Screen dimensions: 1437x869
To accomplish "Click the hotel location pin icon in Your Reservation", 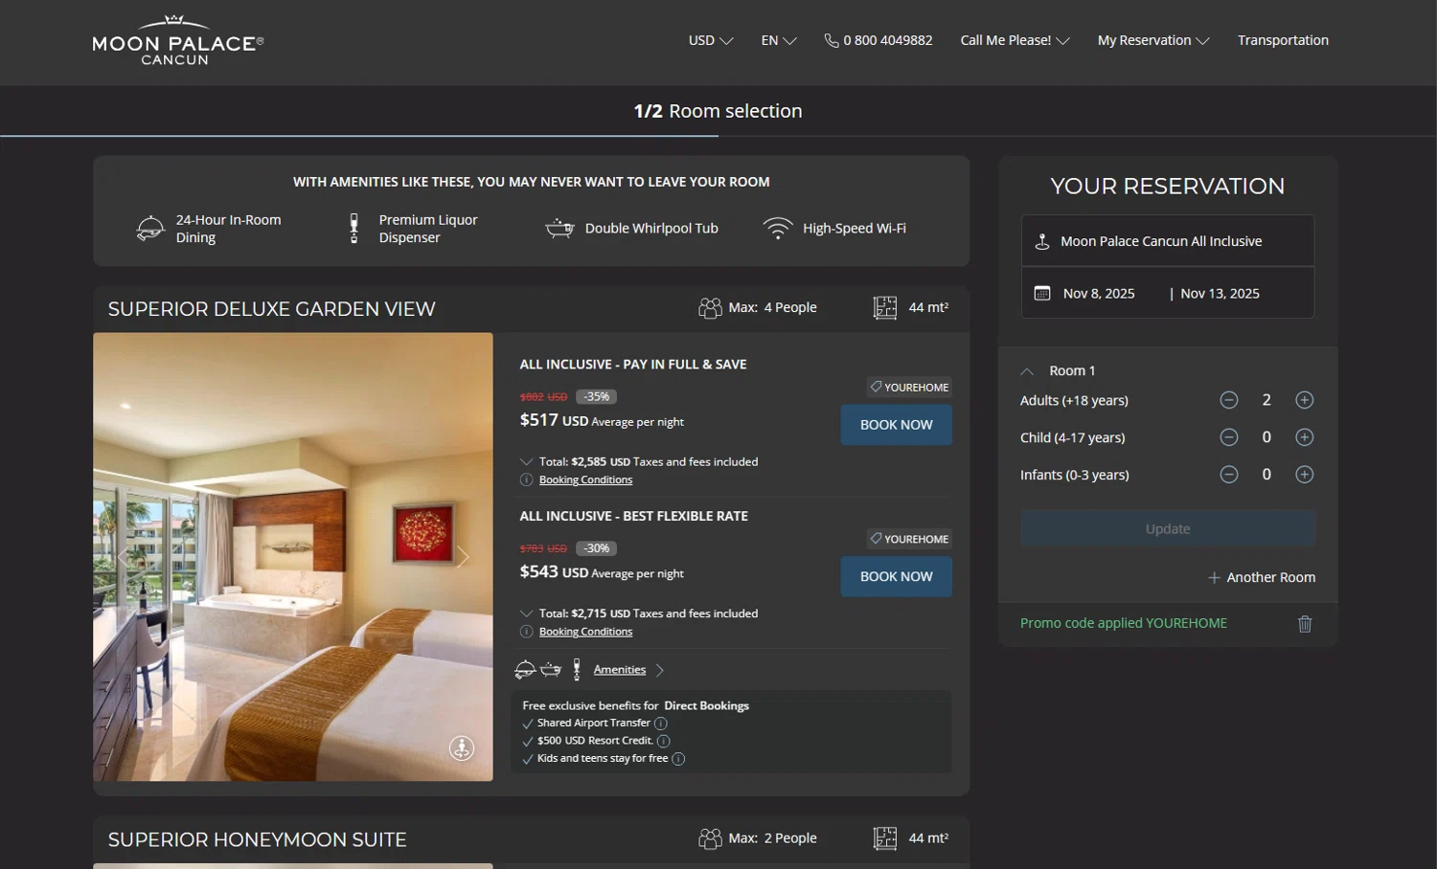I will point(1042,242).
